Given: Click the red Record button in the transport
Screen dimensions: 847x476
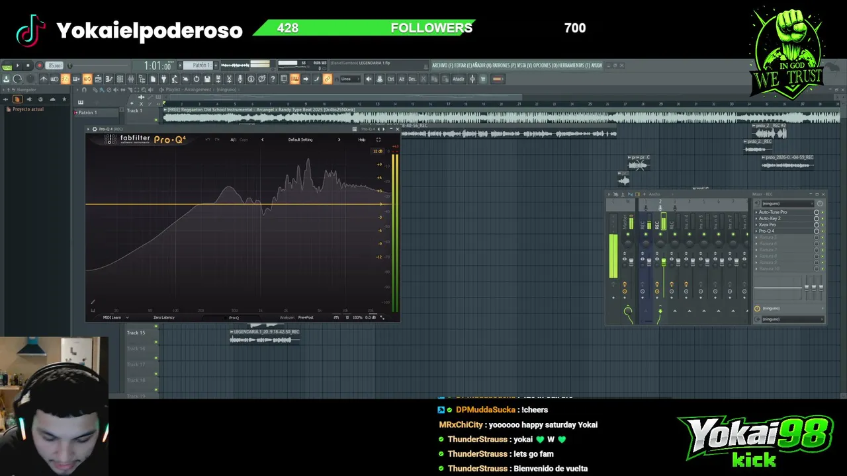Looking at the screenshot, I should click(x=39, y=65).
